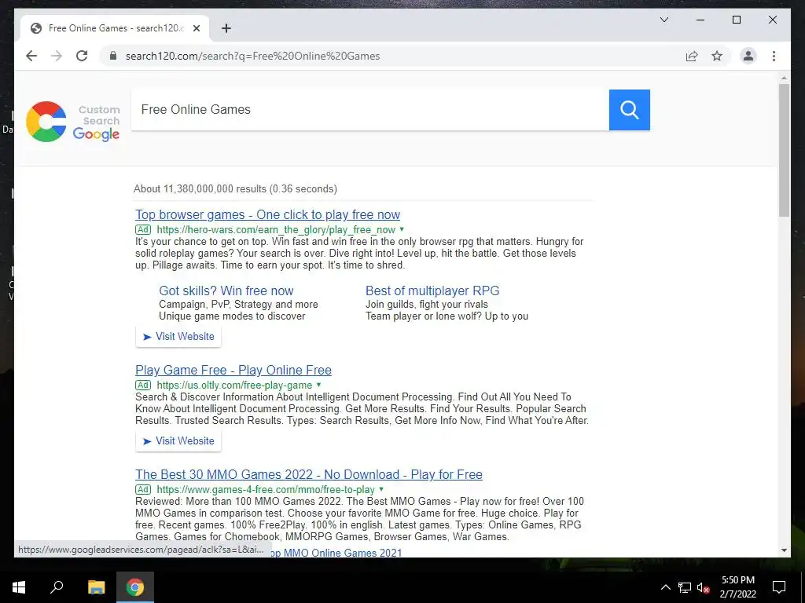Open the Windows Start menu
The image size is (805, 603).
click(x=19, y=587)
